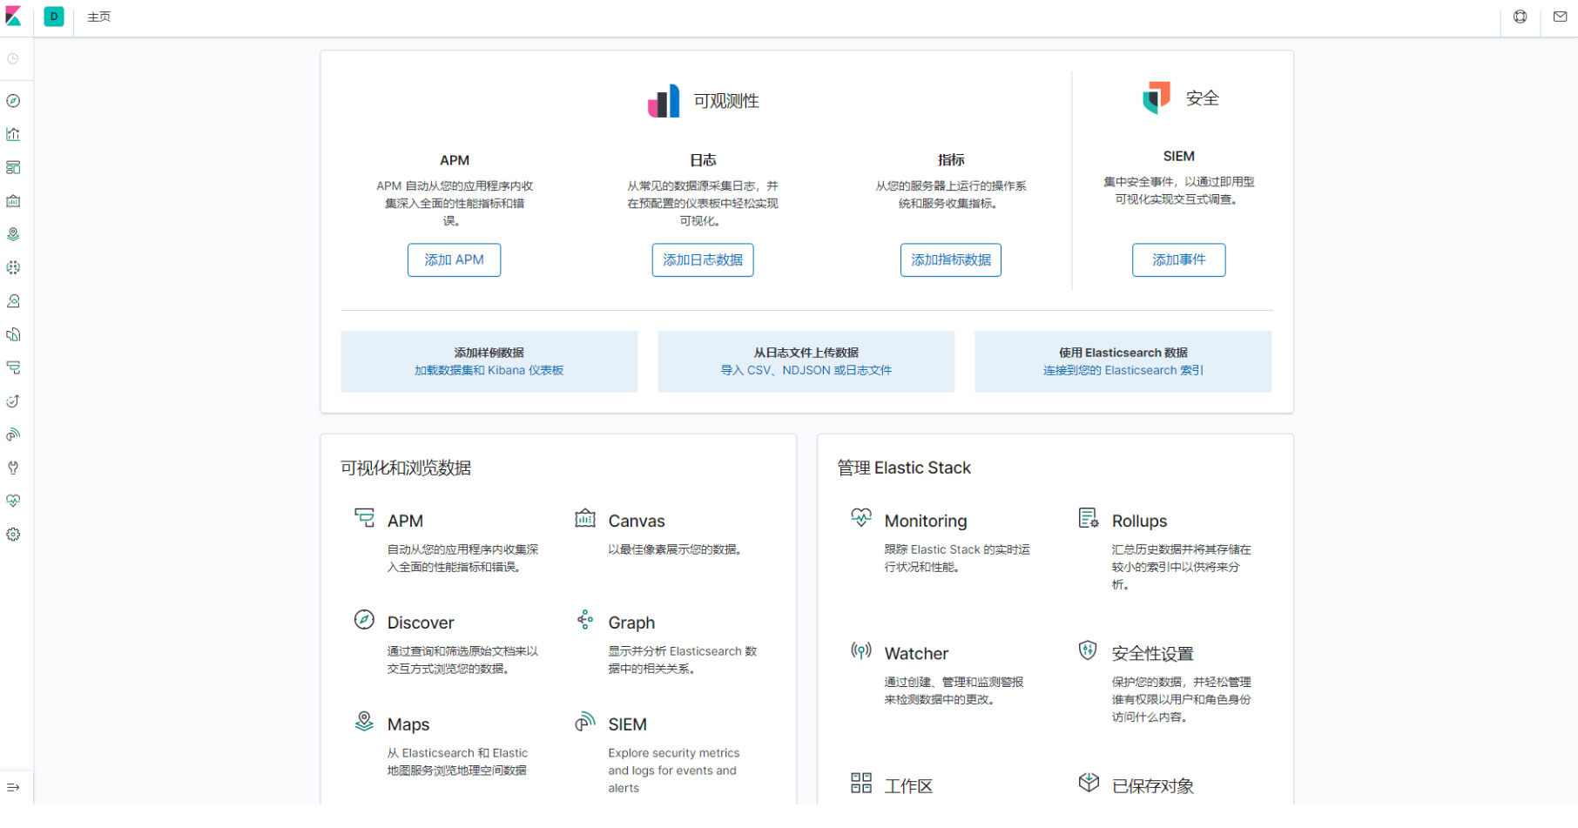The width and height of the screenshot is (1578, 828).
Task: Open Visualize chart icon in sidebar
Action: tap(13, 134)
